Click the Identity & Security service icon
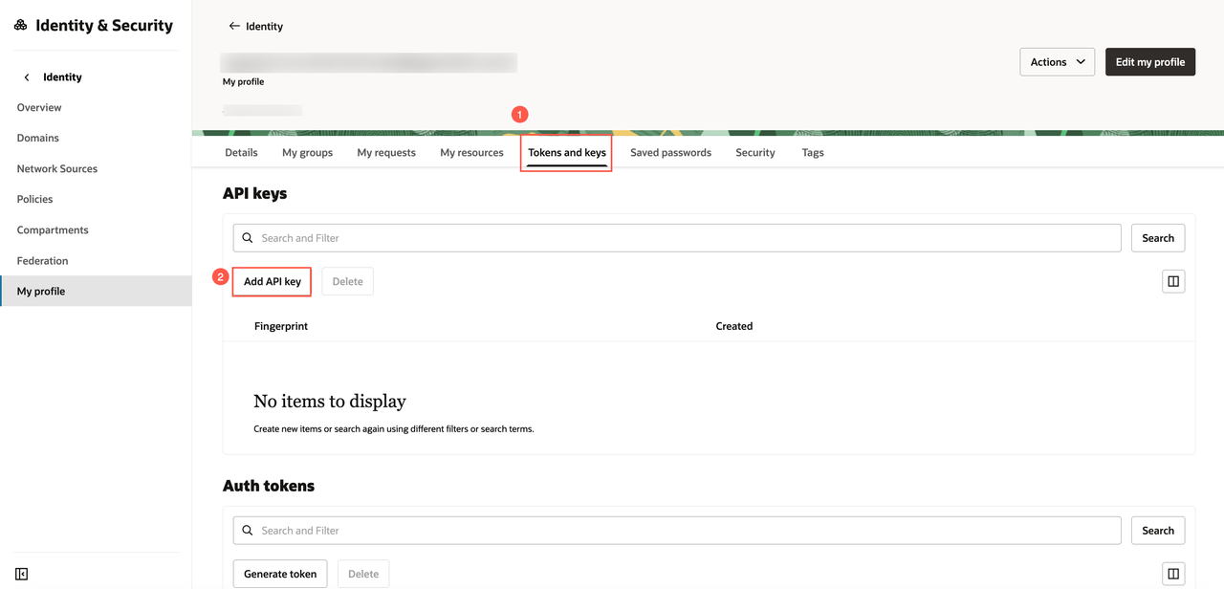Viewport: 1224px width, 589px height. pos(21,26)
